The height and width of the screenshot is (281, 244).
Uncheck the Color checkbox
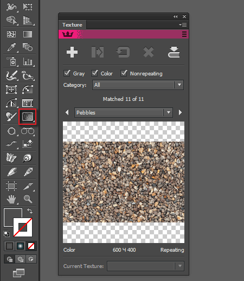coord(94,73)
